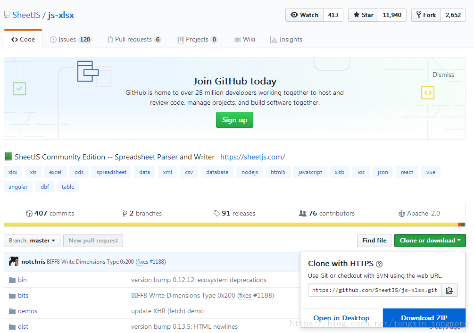Select the angular topic tag
The width and height of the screenshot is (474, 333).
18,187
